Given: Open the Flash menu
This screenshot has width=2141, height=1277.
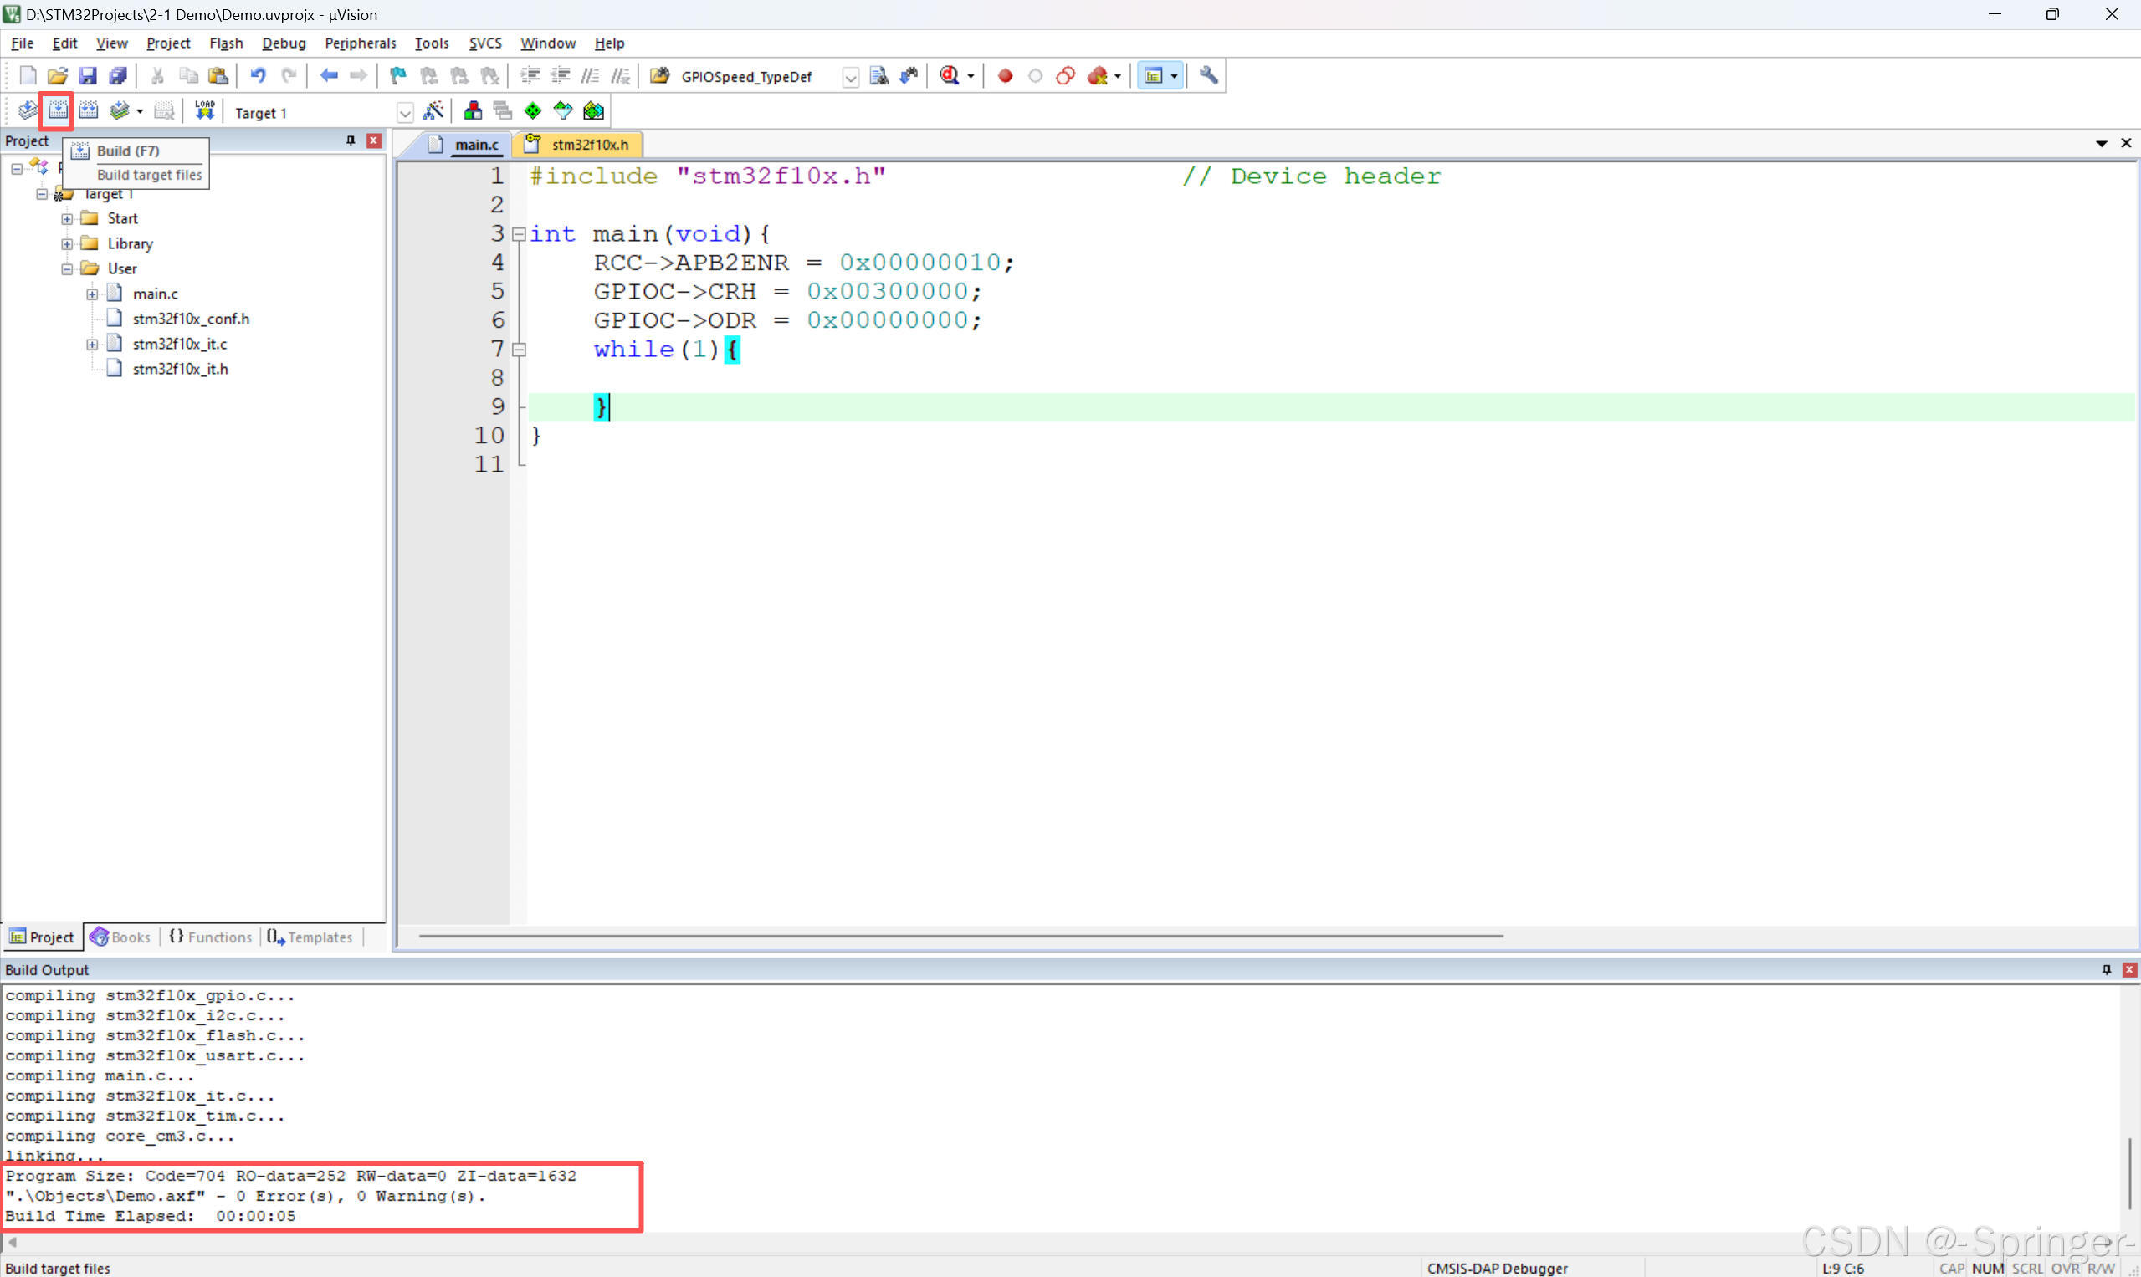Looking at the screenshot, I should (x=226, y=43).
